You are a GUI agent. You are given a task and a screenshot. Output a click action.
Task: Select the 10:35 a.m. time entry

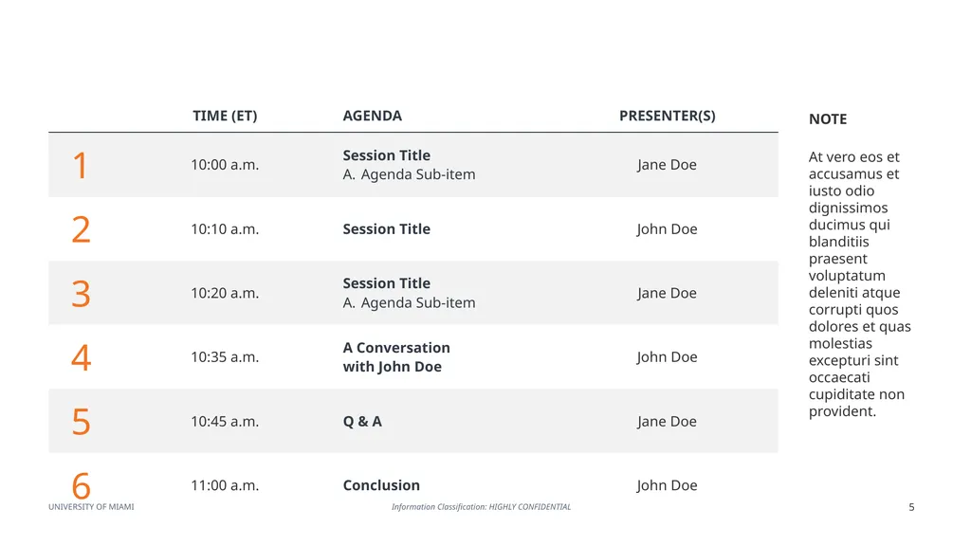[225, 357]
